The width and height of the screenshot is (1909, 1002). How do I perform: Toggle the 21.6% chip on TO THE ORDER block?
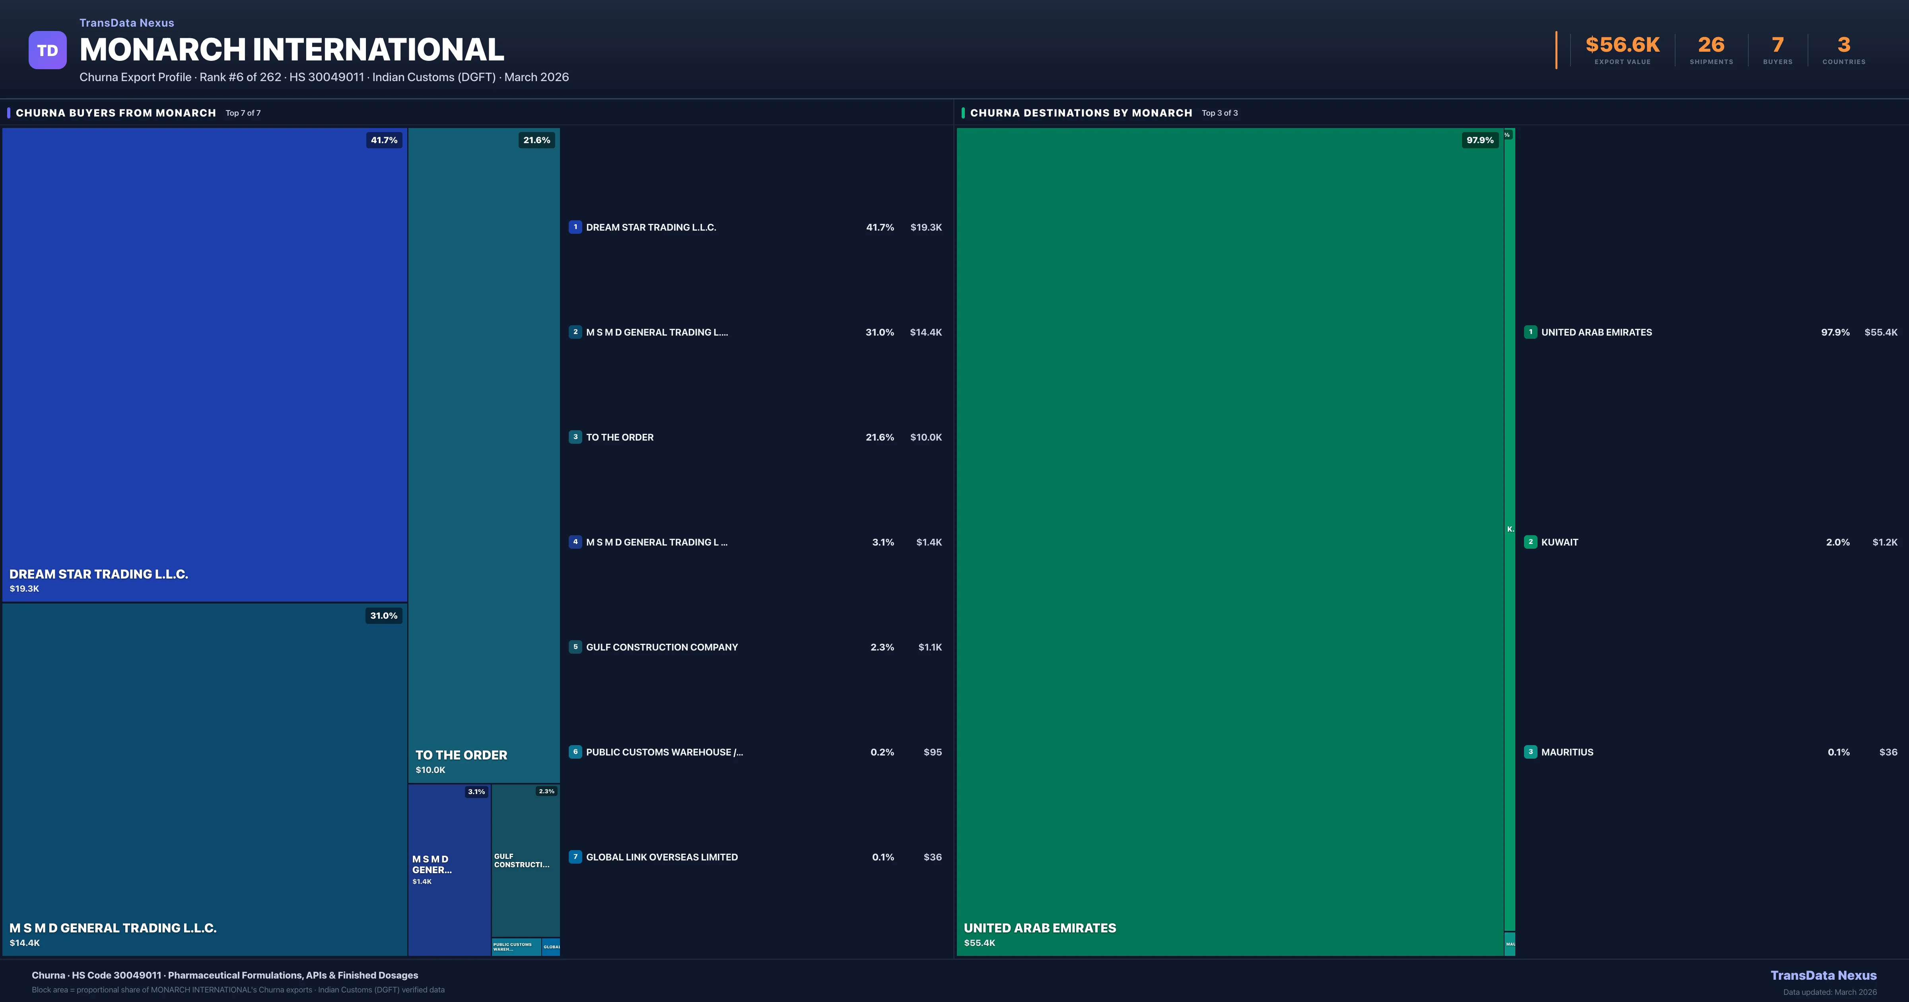(537, 139)
